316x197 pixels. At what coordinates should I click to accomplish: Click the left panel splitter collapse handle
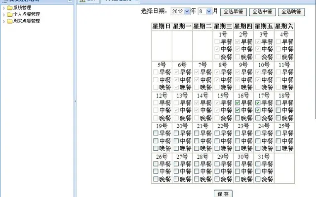(x=75, y=101)
